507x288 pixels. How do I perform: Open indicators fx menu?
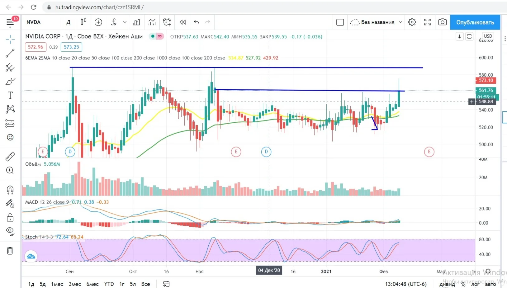click(114, 22)
